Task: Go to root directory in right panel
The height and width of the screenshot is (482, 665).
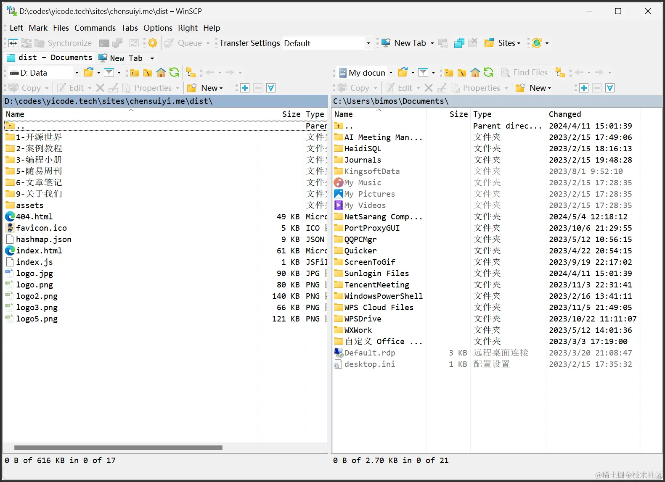Action: 462,73
